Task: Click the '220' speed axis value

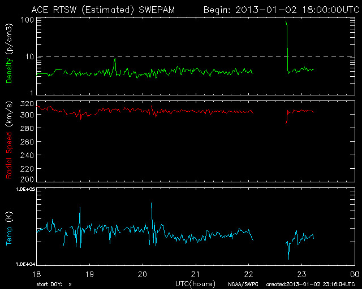Action: 27,169
